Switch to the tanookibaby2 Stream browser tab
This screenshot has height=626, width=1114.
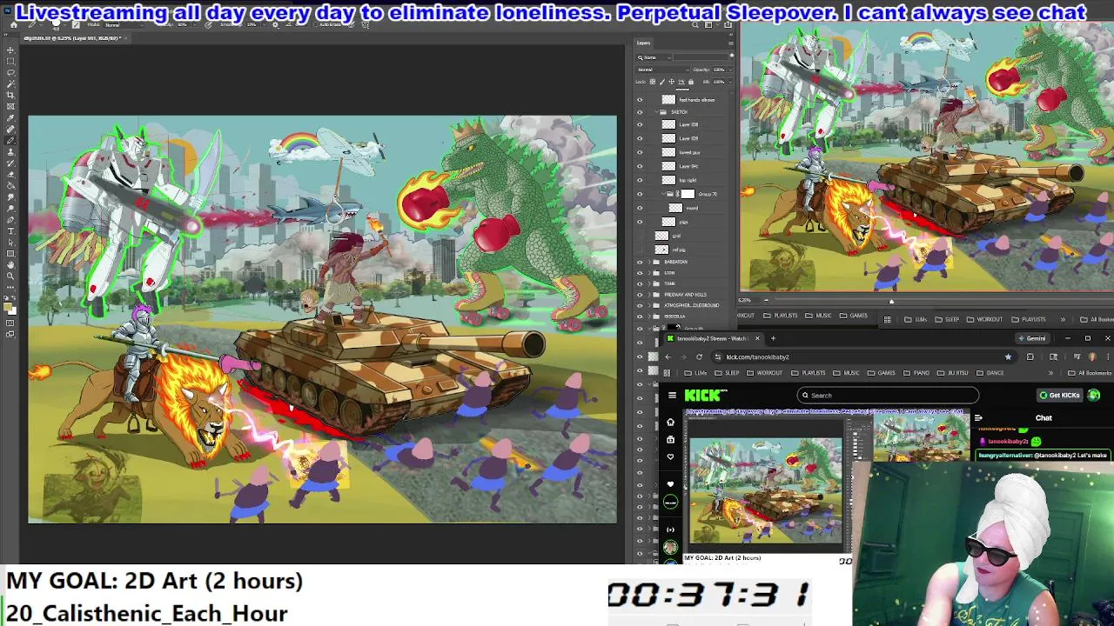click(715, 338)
